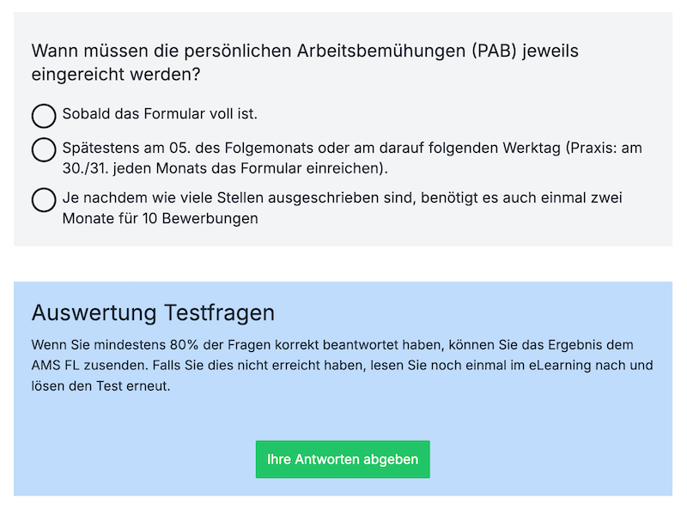Submit with "Ihre Antworten abgeben" button
Image resolution: width=687 pixels, height=509 pixels.
point(343,459)
